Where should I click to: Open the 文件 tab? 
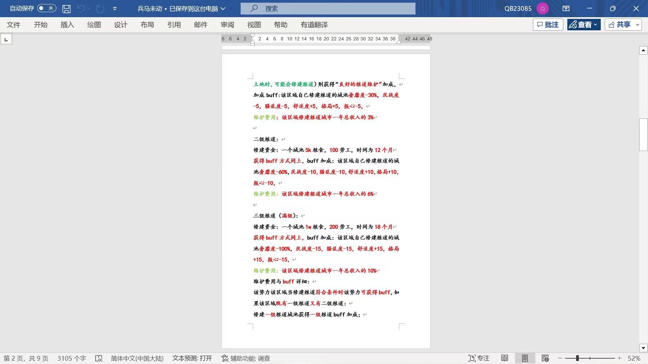13,25
